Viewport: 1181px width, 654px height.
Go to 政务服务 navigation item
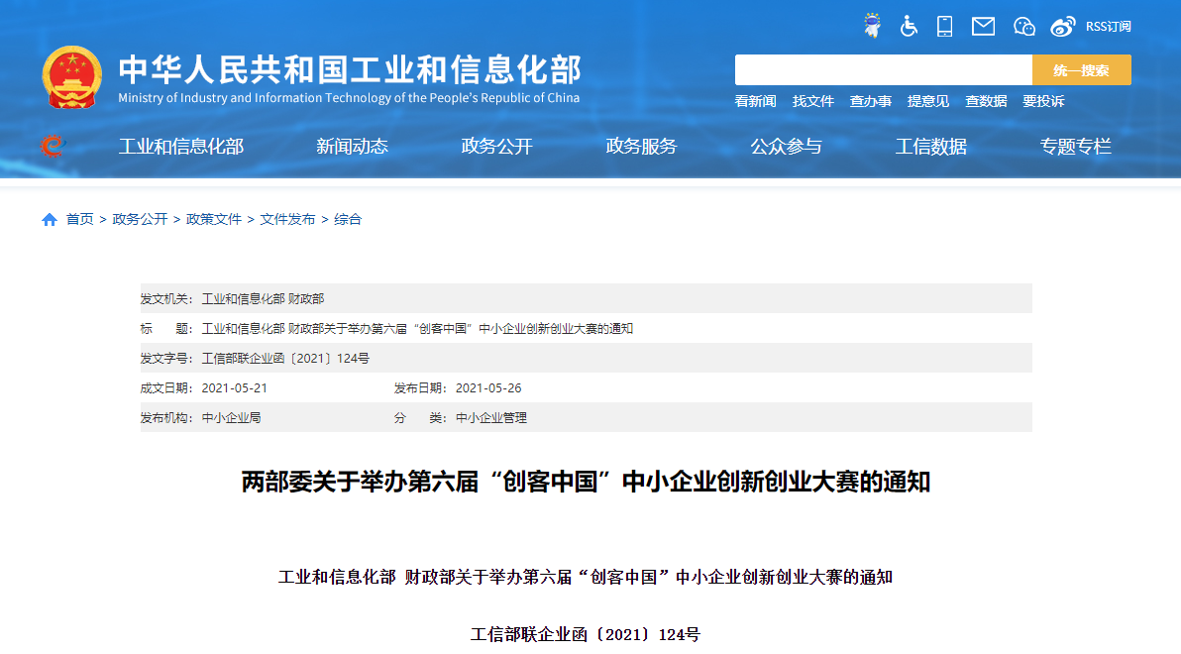(641, 147)
